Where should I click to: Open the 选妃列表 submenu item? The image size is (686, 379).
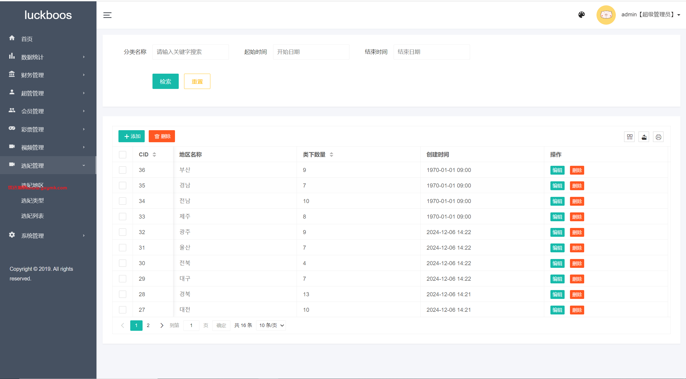(x=32, y=216)
